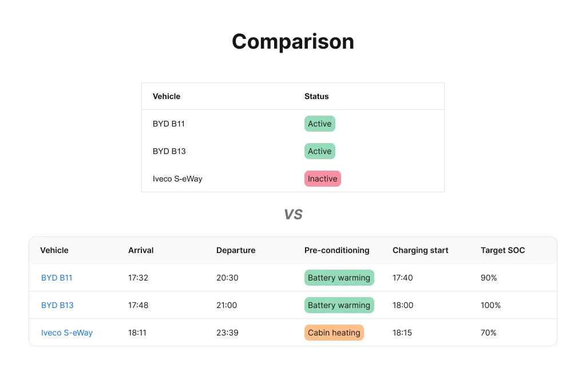This screenshot has height=375, width=586.
Task: Open the BYD B13 vehicle link
Action: coord(57,305)
